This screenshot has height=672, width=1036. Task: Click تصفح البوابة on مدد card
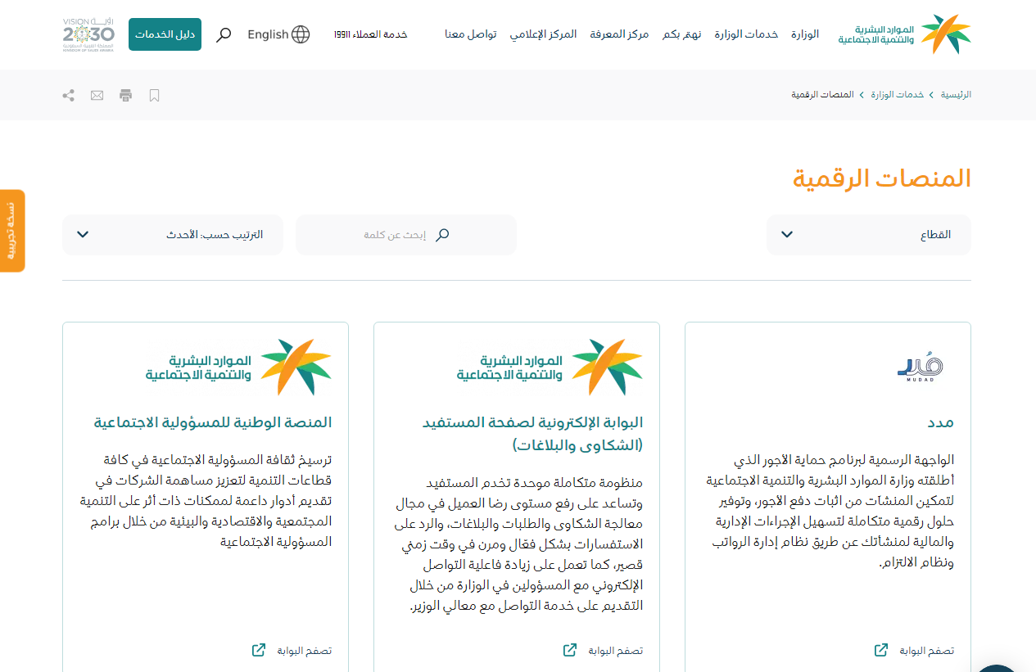tap(927, 651)
